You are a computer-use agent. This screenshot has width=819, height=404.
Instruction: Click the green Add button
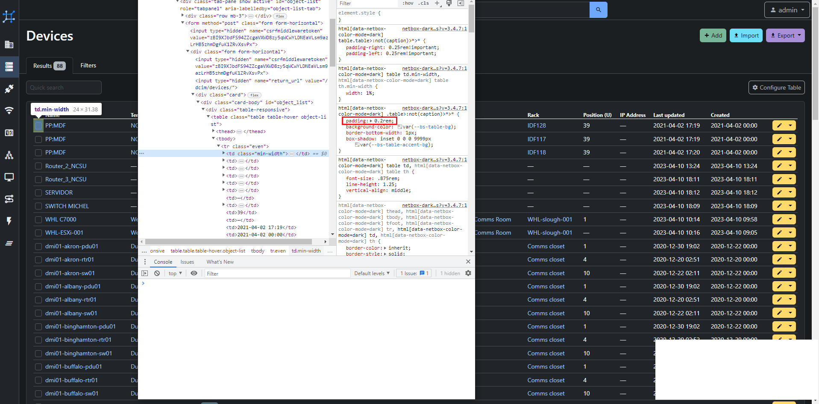(712, 35)
